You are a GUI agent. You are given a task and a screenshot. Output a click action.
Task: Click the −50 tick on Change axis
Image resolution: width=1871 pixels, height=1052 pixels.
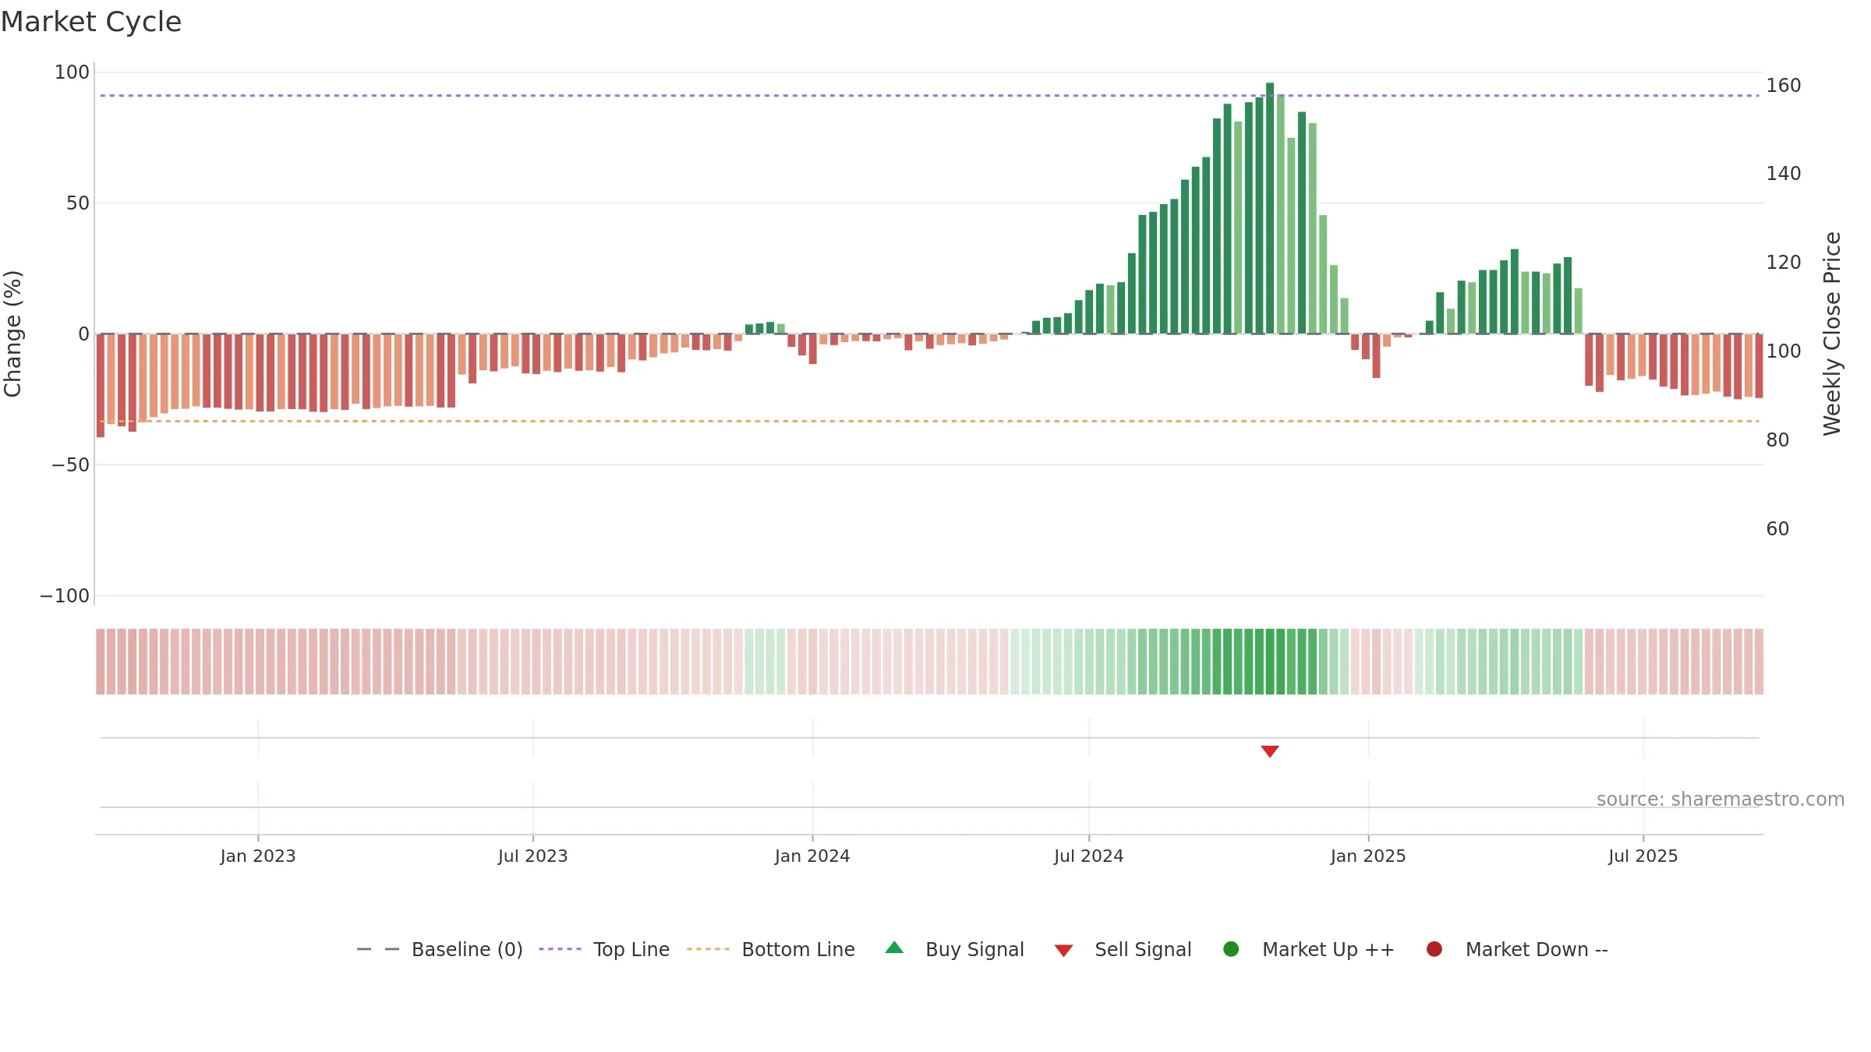tap(70, 465)
